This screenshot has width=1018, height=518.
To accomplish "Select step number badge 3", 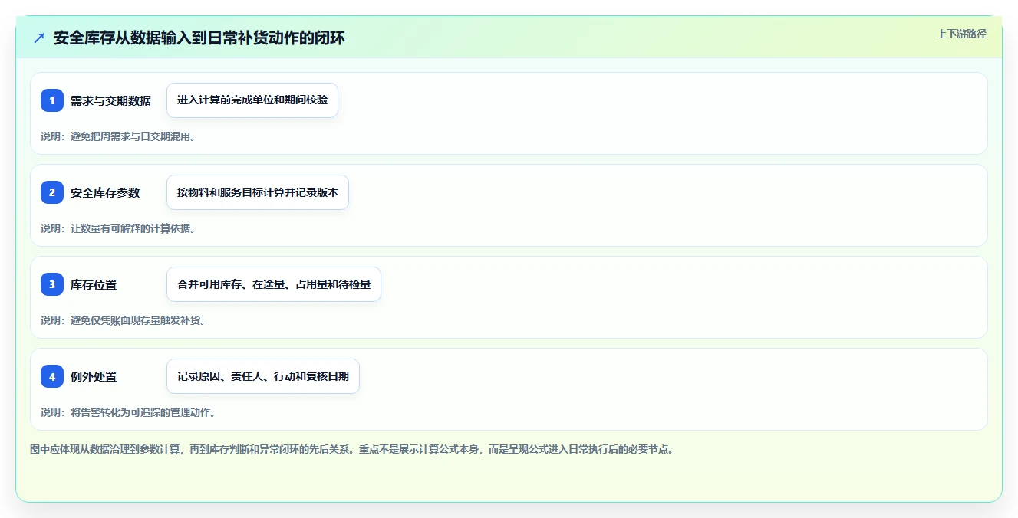I will tap(52, 284).
